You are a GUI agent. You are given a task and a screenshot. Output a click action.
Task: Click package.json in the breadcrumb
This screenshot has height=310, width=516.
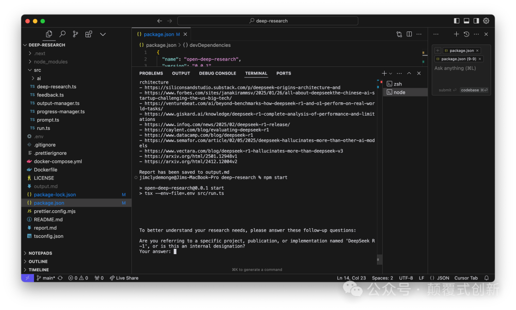pos(161,45)
